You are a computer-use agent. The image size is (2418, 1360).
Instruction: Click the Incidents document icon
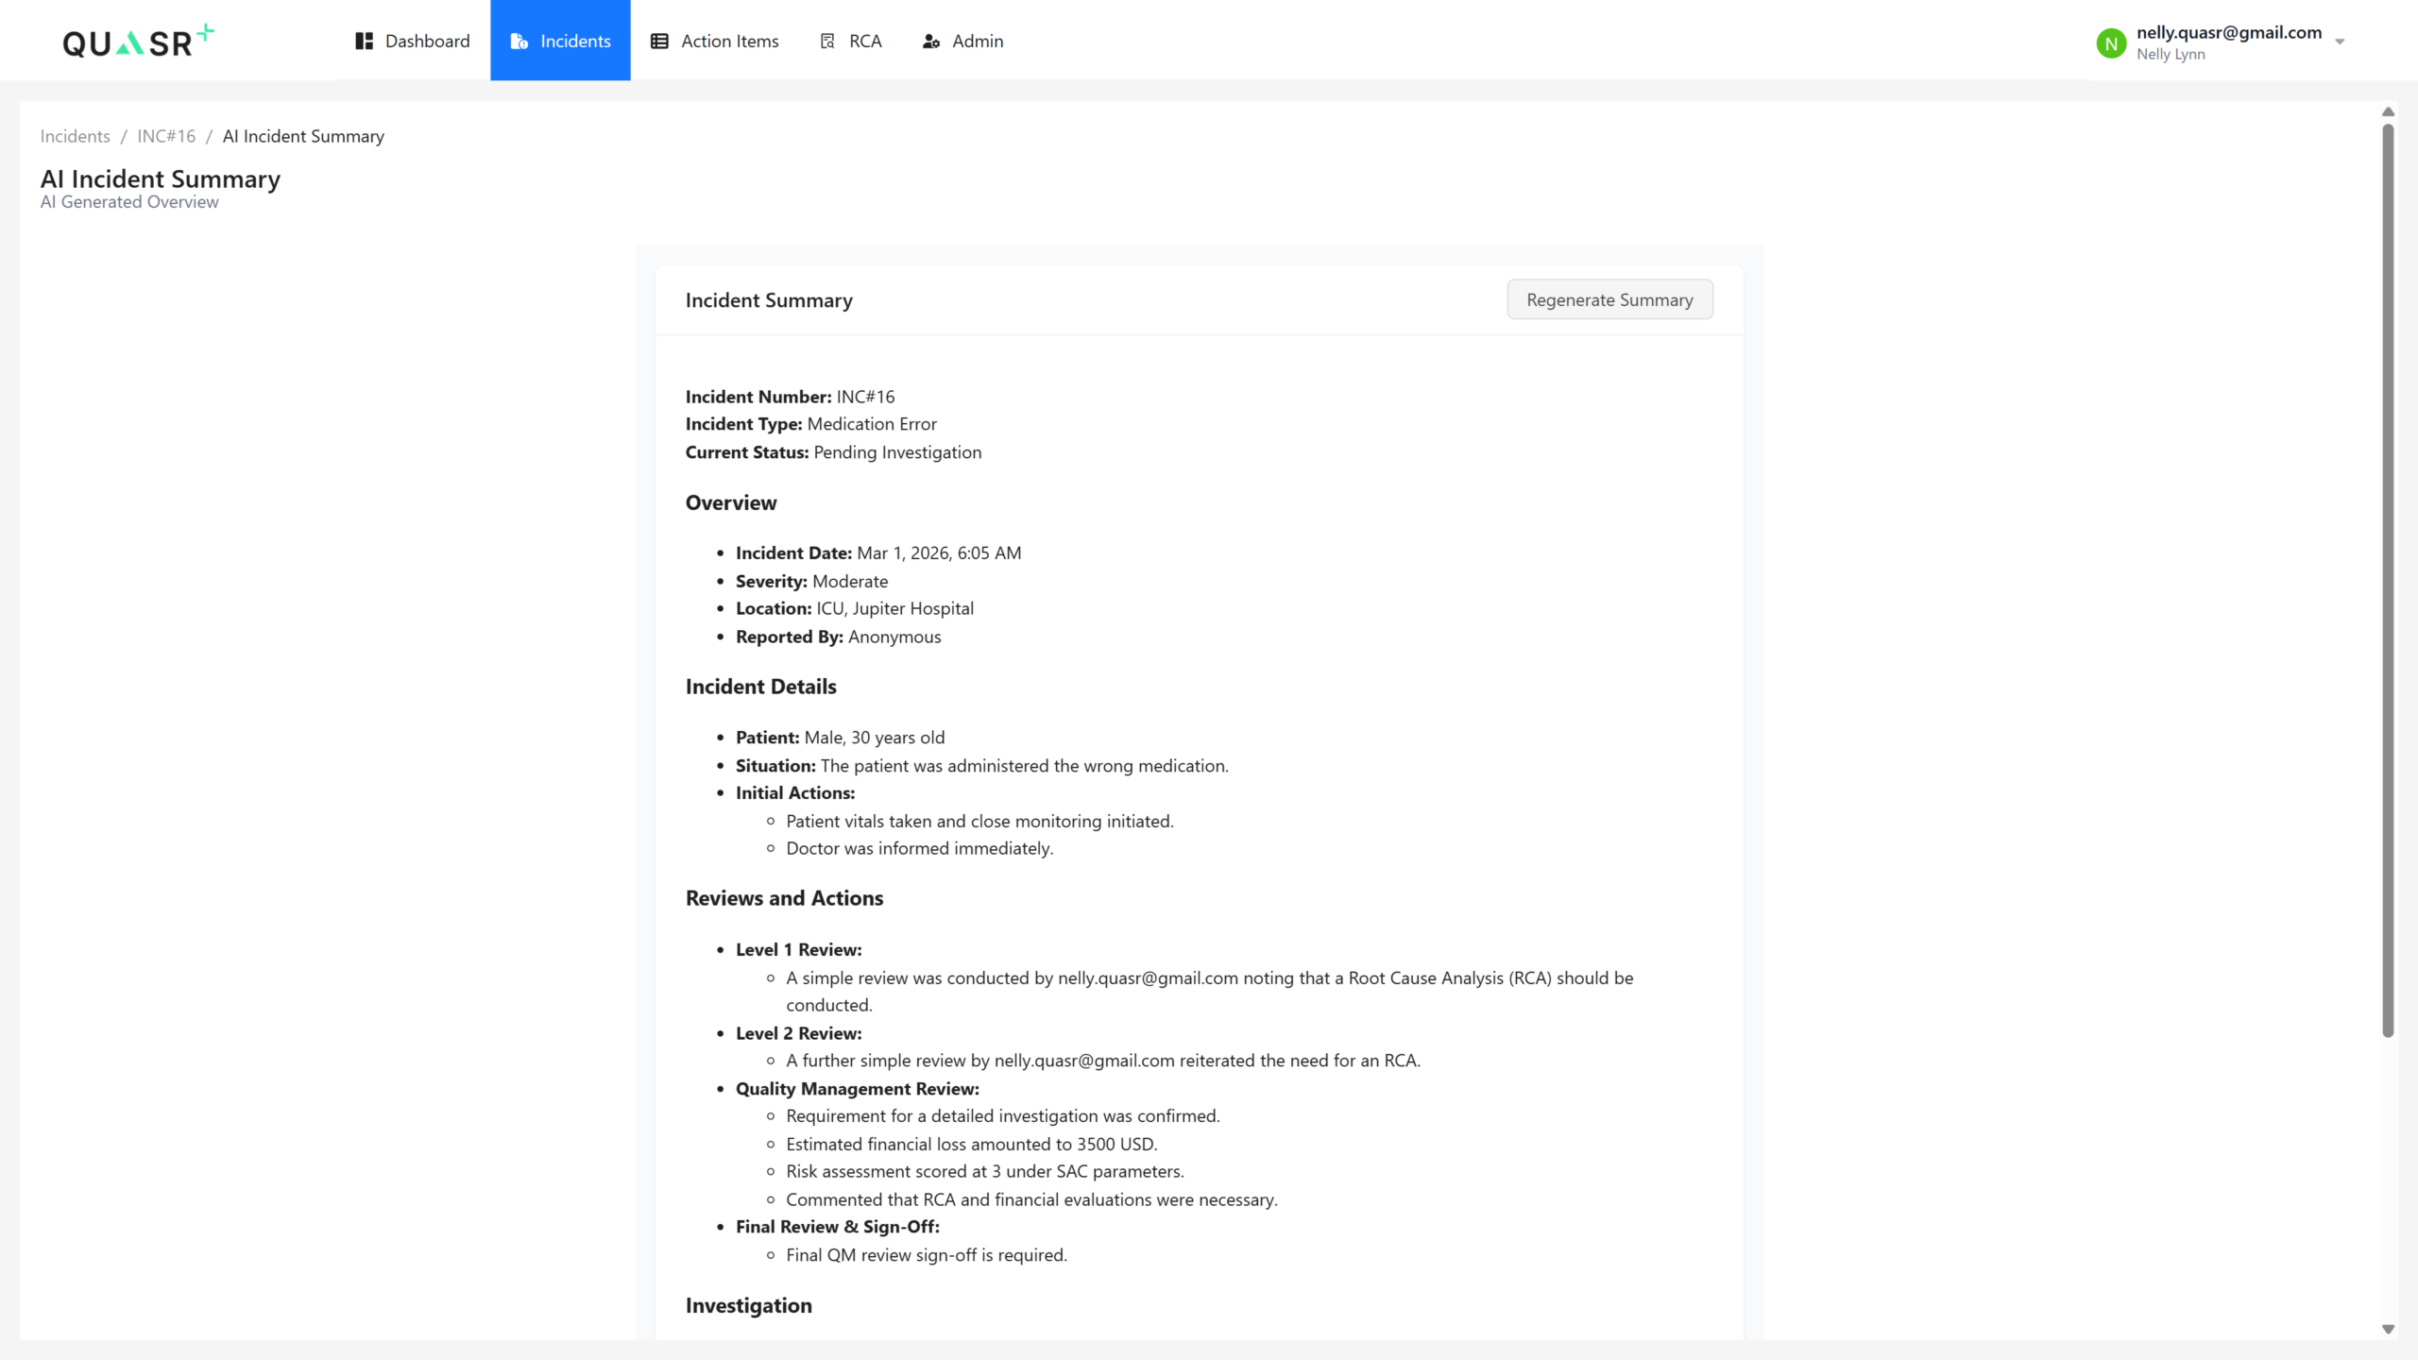pos(519,41)
